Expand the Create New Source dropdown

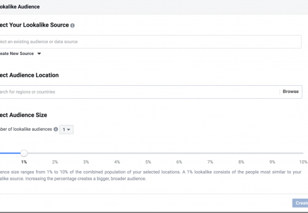[20, 54]
